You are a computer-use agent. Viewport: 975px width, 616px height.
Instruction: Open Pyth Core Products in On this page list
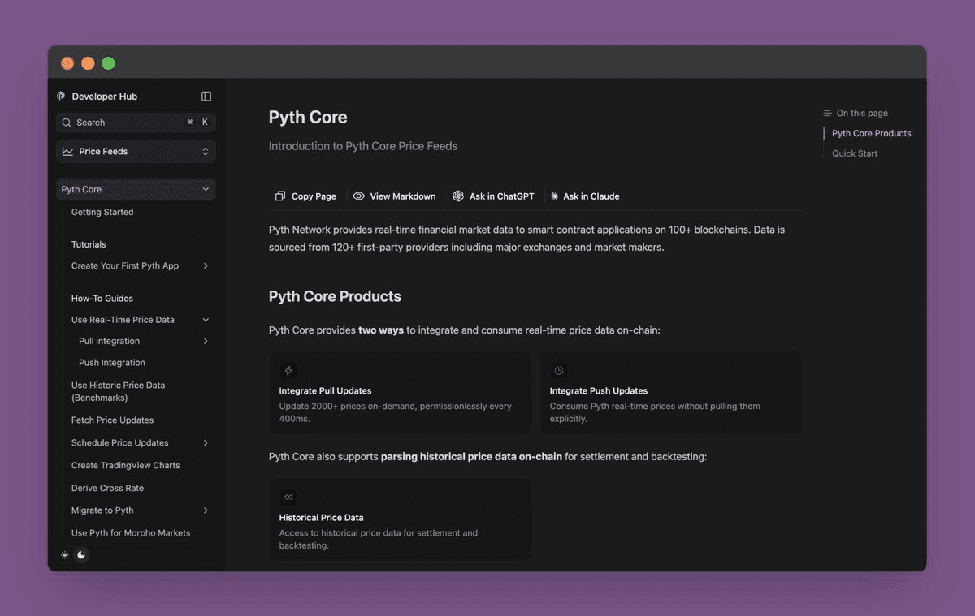[x=870, y=133]
